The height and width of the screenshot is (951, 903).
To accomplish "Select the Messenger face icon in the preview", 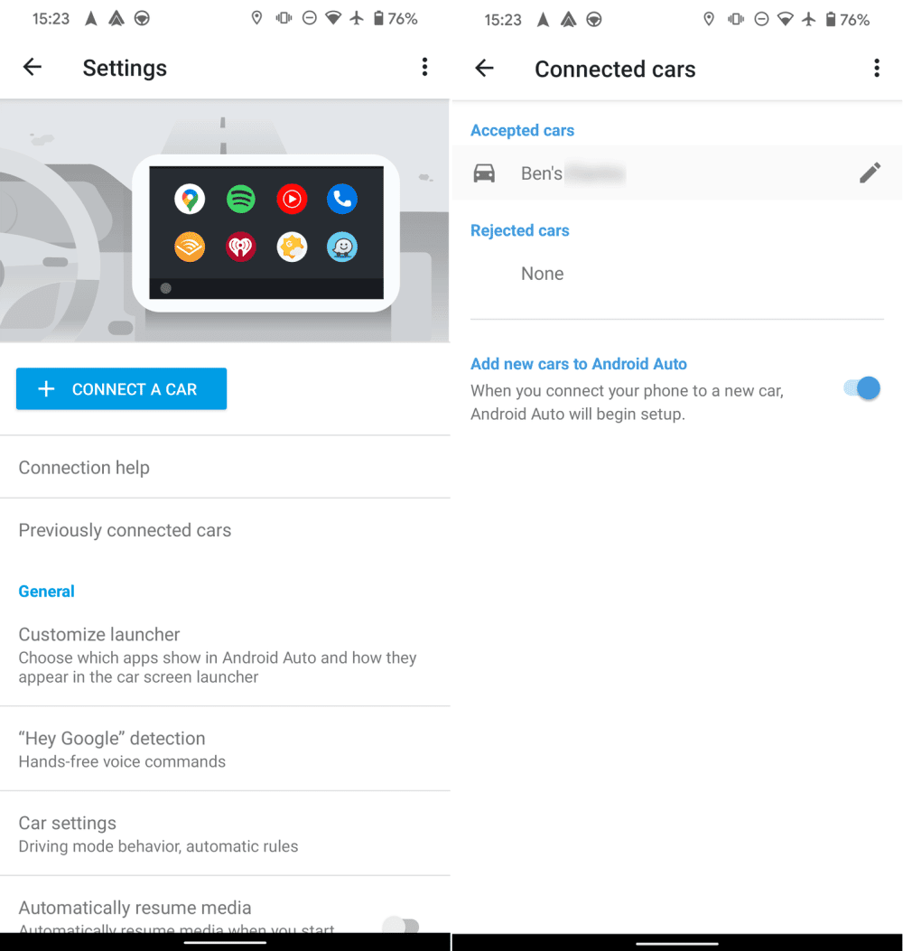I will point(341,247).
